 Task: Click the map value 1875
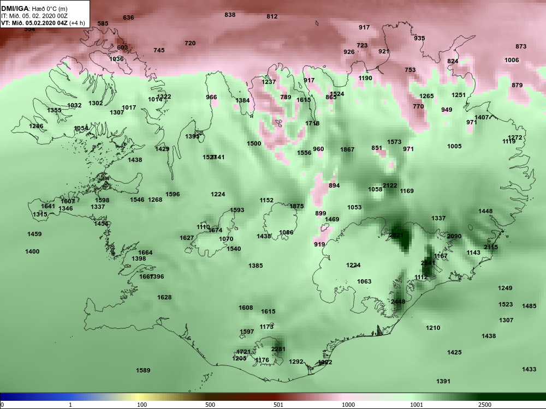pos(296,206)
